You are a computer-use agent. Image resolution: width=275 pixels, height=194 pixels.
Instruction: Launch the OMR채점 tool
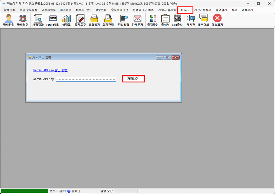pos(53,20)
